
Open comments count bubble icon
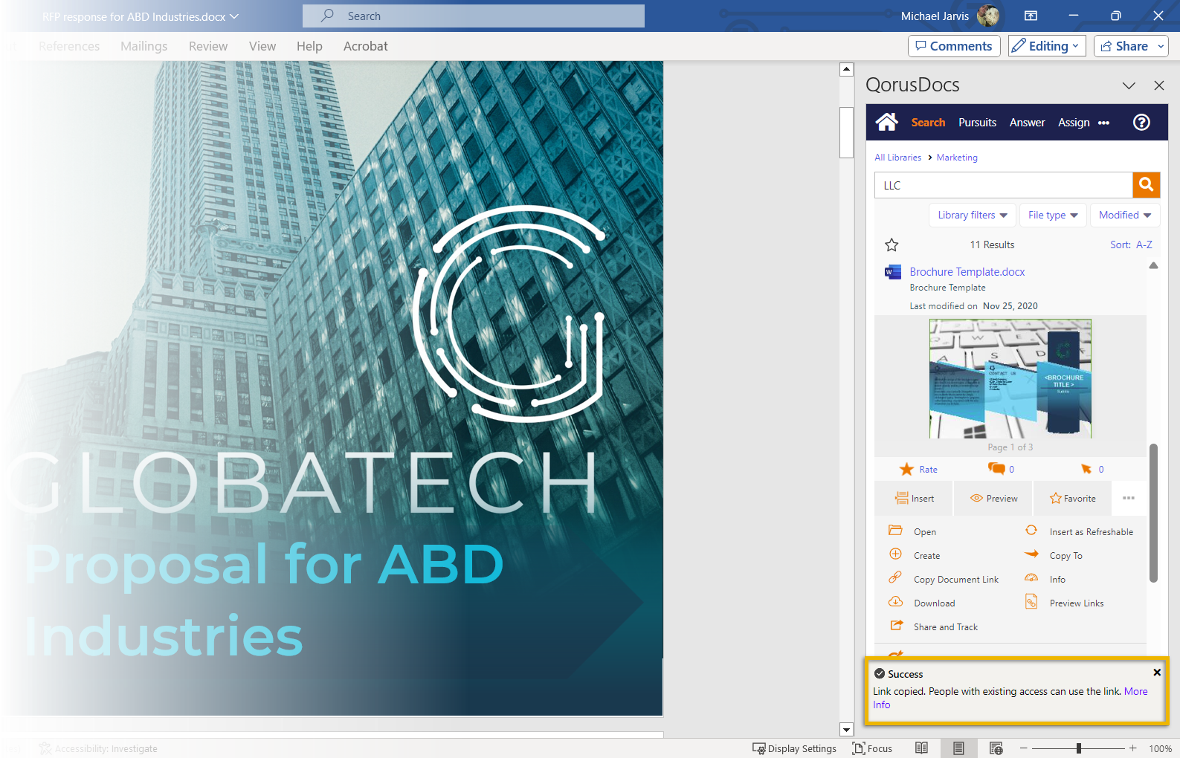[x=996, y=468]
